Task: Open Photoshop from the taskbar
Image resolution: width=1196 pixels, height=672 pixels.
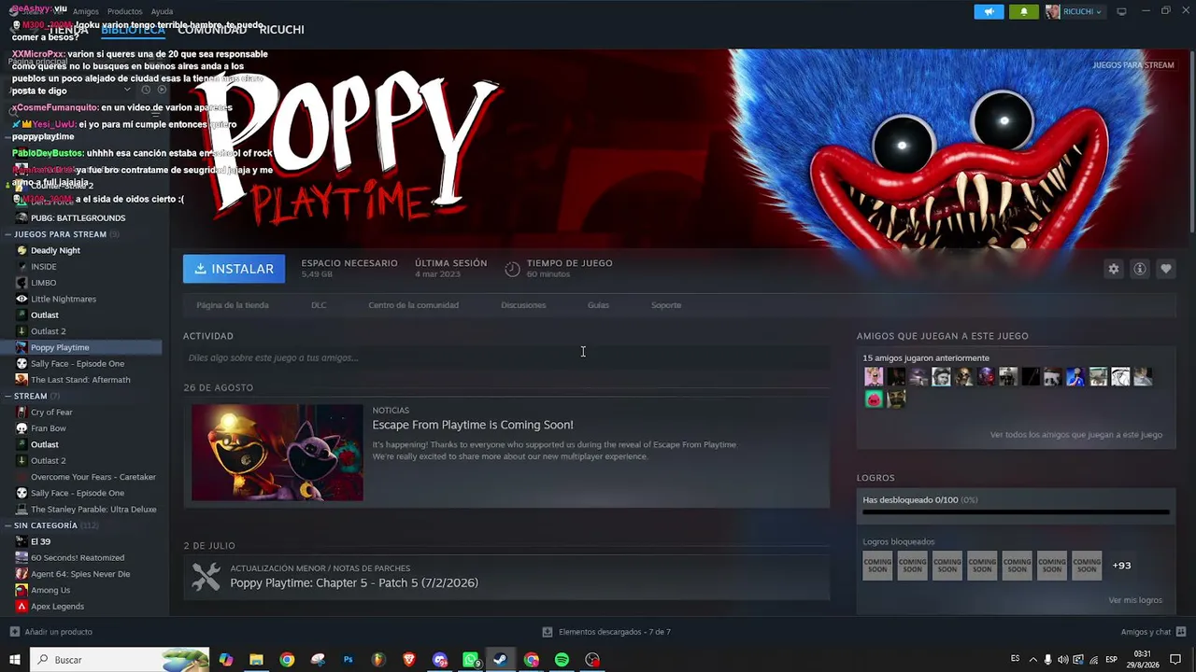Action: [x=348, y=660]
